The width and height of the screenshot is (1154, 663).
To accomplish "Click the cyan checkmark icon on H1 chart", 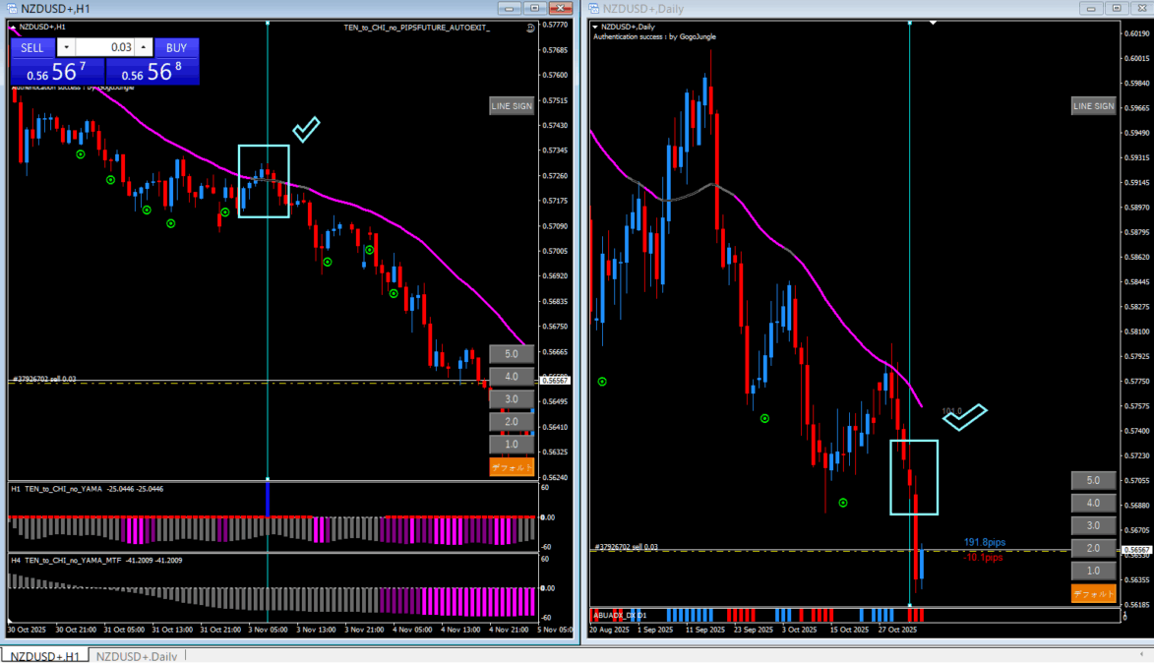I will 306,129.
